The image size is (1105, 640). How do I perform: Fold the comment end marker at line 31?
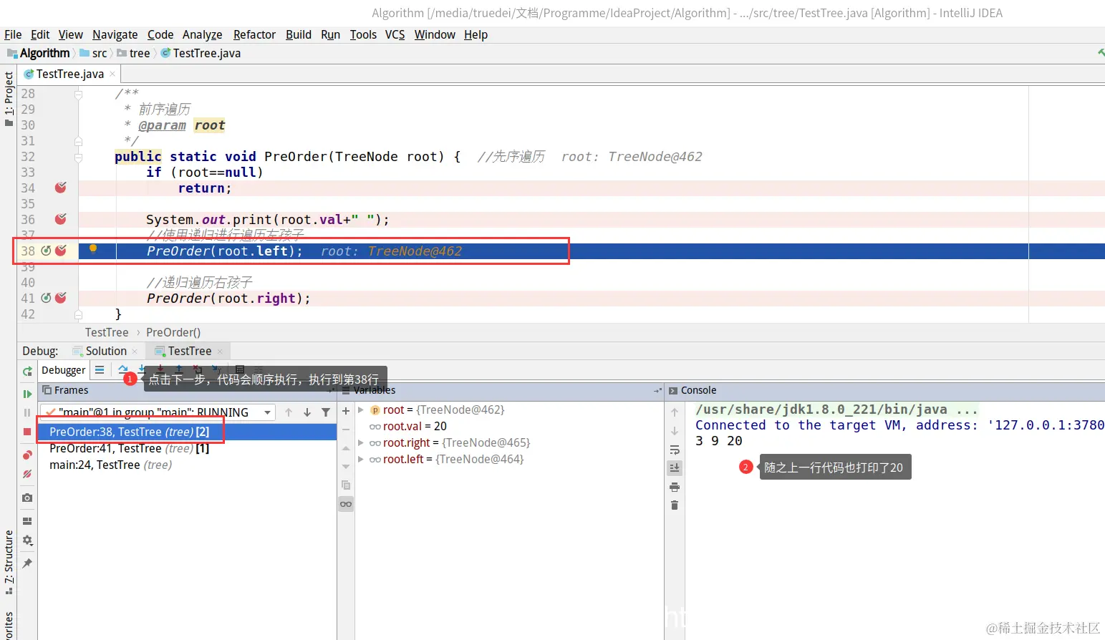79,141
